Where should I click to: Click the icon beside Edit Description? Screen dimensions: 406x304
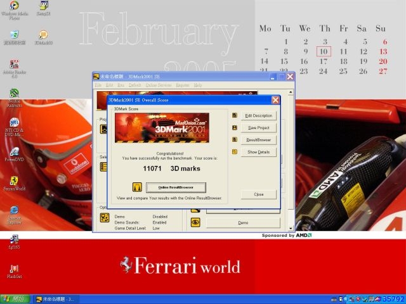[235, 115]
